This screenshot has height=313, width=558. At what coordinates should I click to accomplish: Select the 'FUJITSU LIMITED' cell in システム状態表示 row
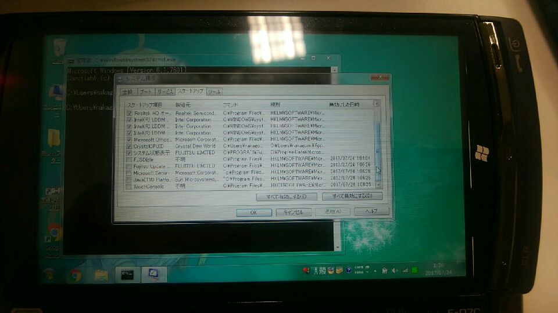(x=195, y=152)
